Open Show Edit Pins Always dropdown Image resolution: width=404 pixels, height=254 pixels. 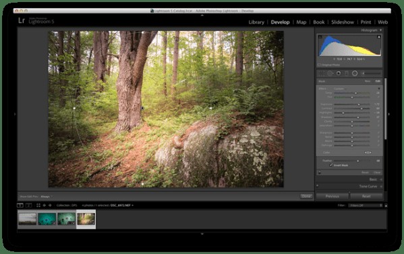pyautogui.click(x=47, y=196)
